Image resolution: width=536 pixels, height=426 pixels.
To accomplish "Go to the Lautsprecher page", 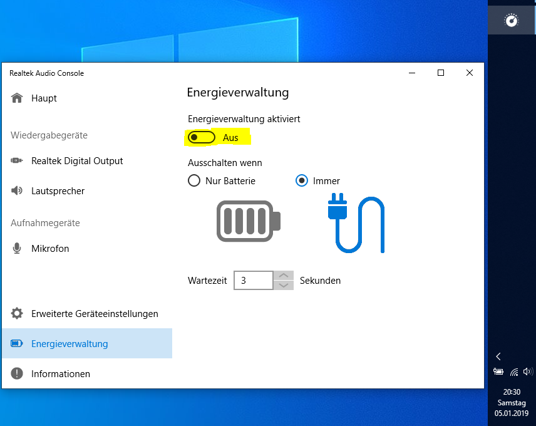I will tap(87, 191).
